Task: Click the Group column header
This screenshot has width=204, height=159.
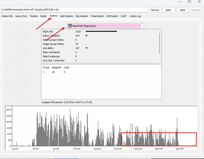Action: coord(46,67)
